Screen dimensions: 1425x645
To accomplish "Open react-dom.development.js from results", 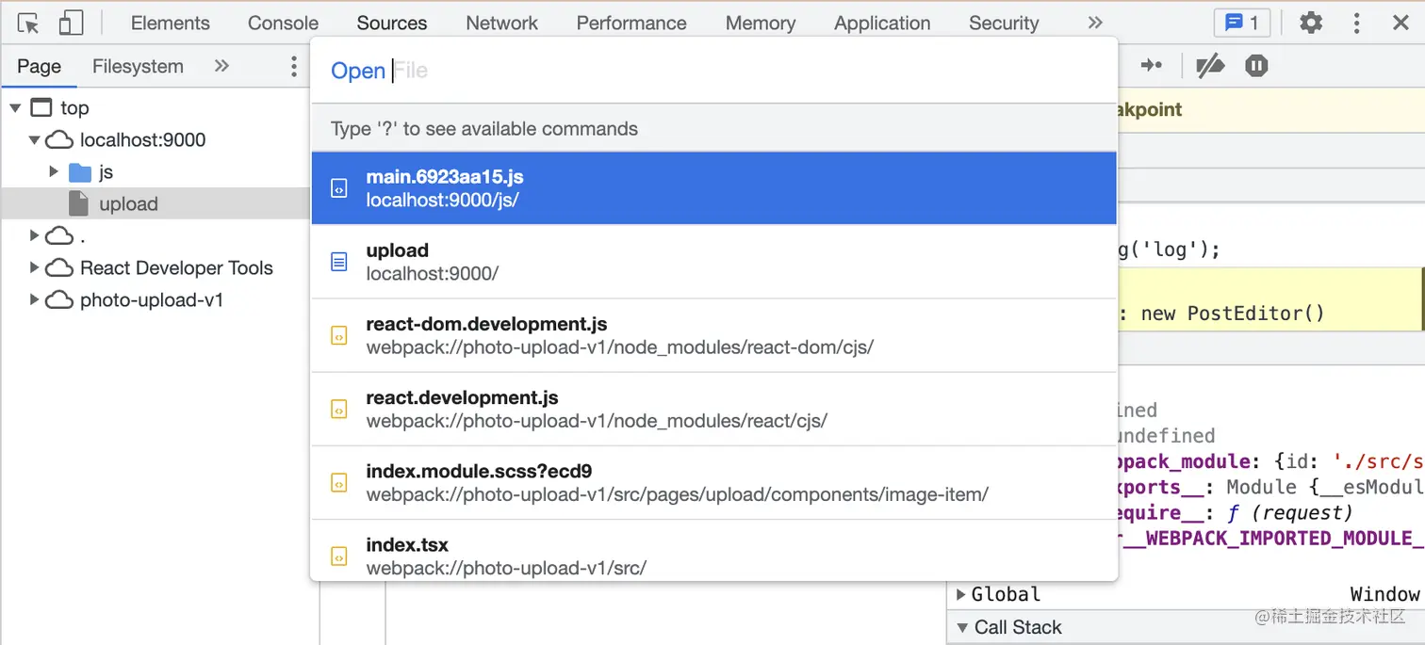I will (713, 335).
